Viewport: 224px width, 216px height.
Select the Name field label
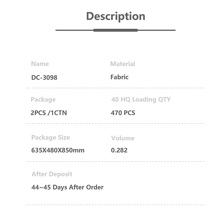tap(40, 64)
